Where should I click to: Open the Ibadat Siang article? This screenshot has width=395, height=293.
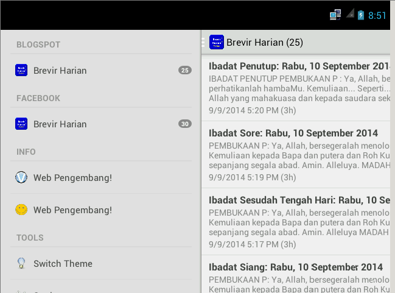(x=296, y=274)
